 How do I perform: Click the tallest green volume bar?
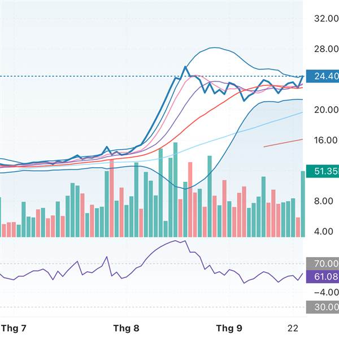175,189
